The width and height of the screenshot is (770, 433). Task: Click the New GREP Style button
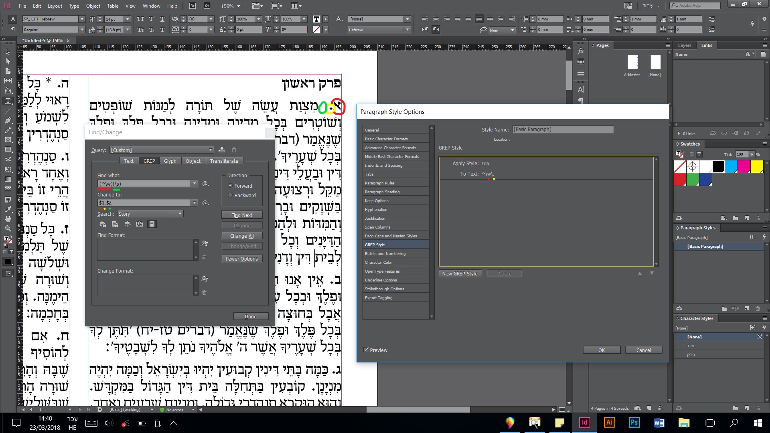460,273
